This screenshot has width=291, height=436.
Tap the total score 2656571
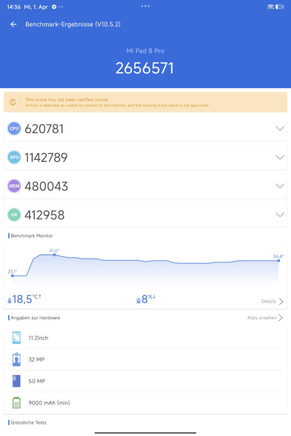[145, 68]
